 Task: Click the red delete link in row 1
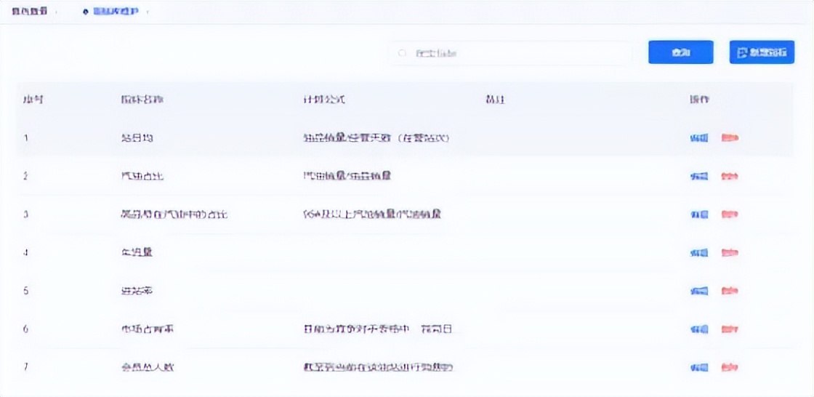730,138
